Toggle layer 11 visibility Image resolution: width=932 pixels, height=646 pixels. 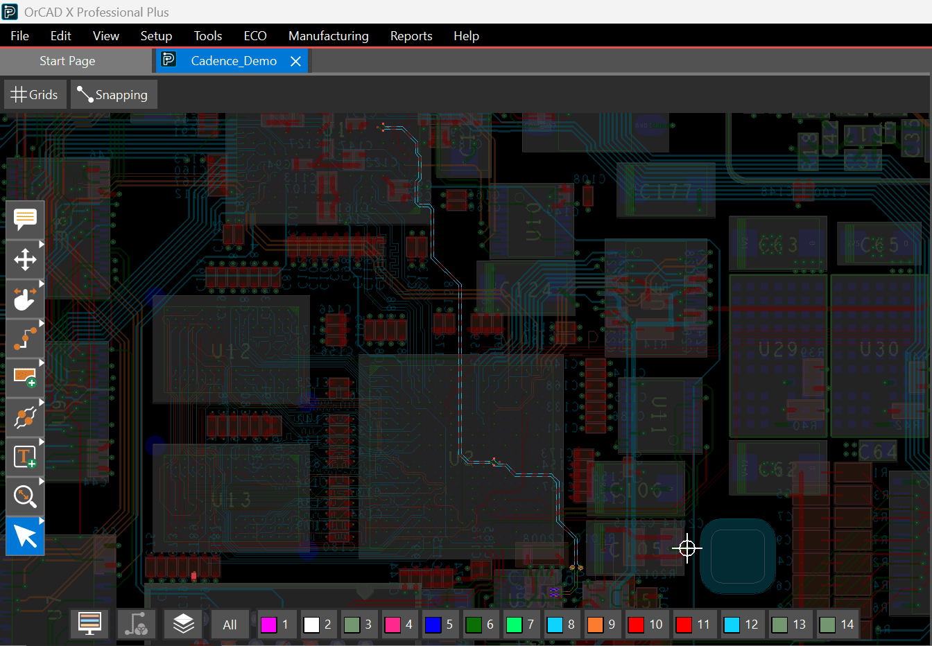[694, 625]
